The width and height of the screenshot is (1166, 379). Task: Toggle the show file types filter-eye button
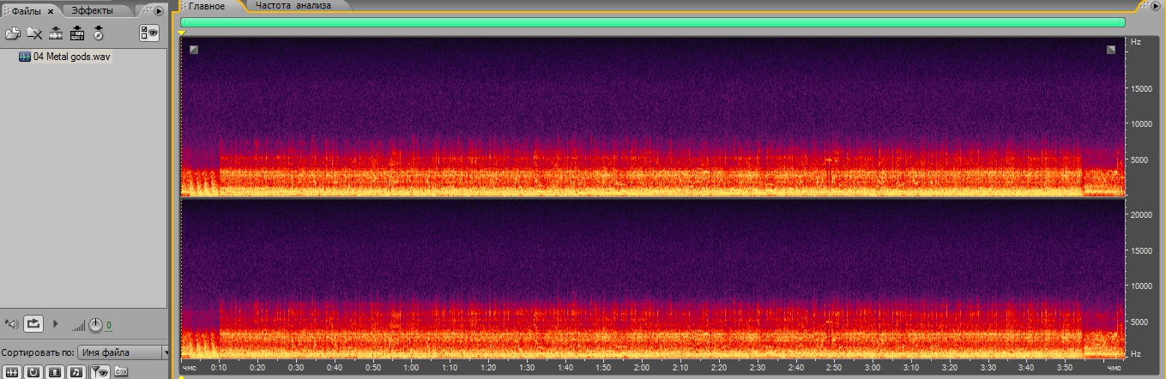click(x=100, y=372)
